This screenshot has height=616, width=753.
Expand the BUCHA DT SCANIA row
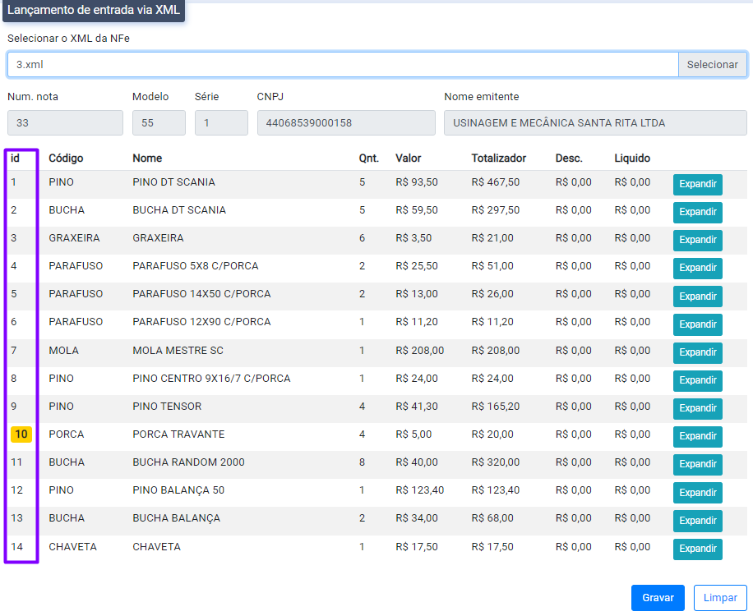point(697,213)
